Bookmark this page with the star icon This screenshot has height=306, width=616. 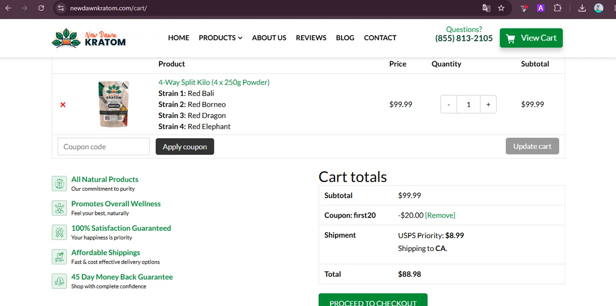[501, 8]
